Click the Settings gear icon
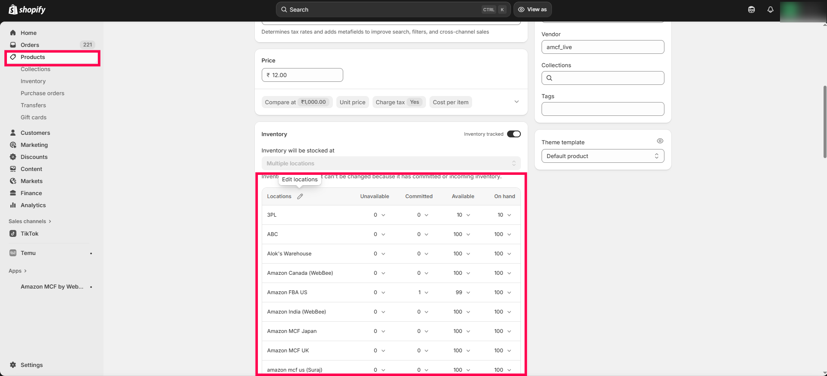This screenshot has height=376, width=827. click(13, 365)
